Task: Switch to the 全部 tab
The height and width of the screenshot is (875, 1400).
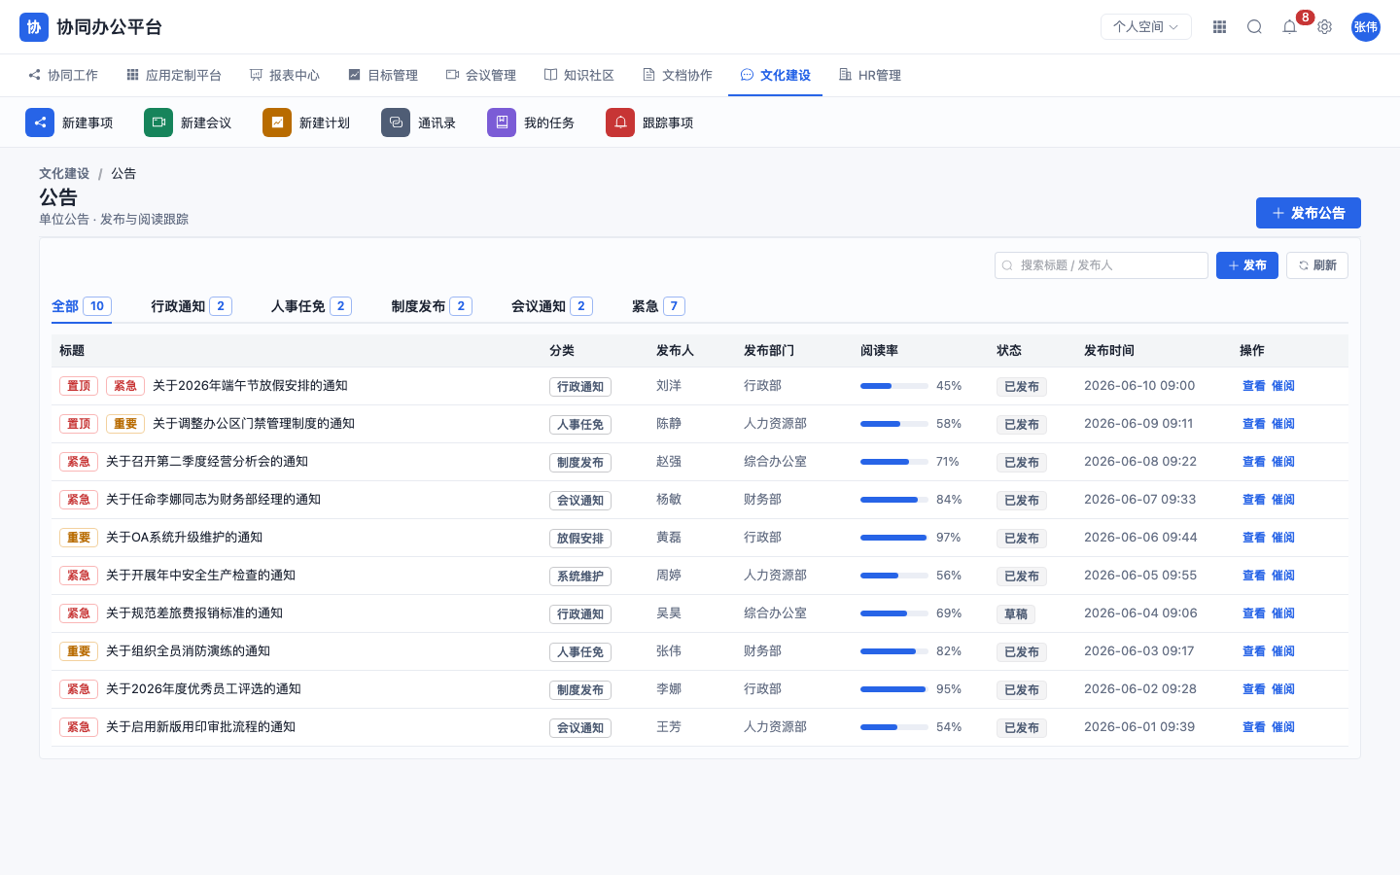Action: (82, 306)
